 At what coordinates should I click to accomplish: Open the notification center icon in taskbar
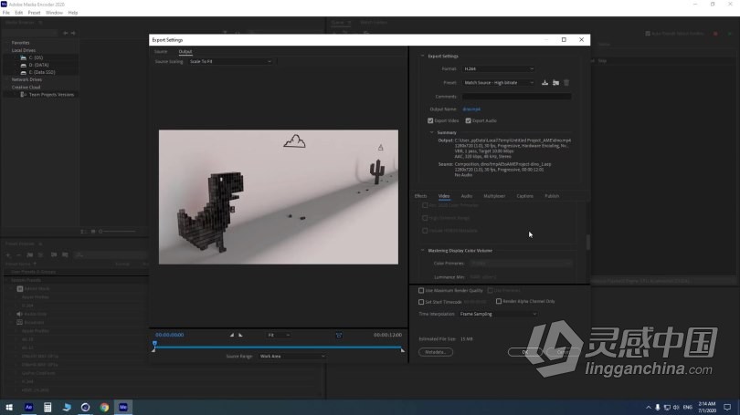[727, 408]
